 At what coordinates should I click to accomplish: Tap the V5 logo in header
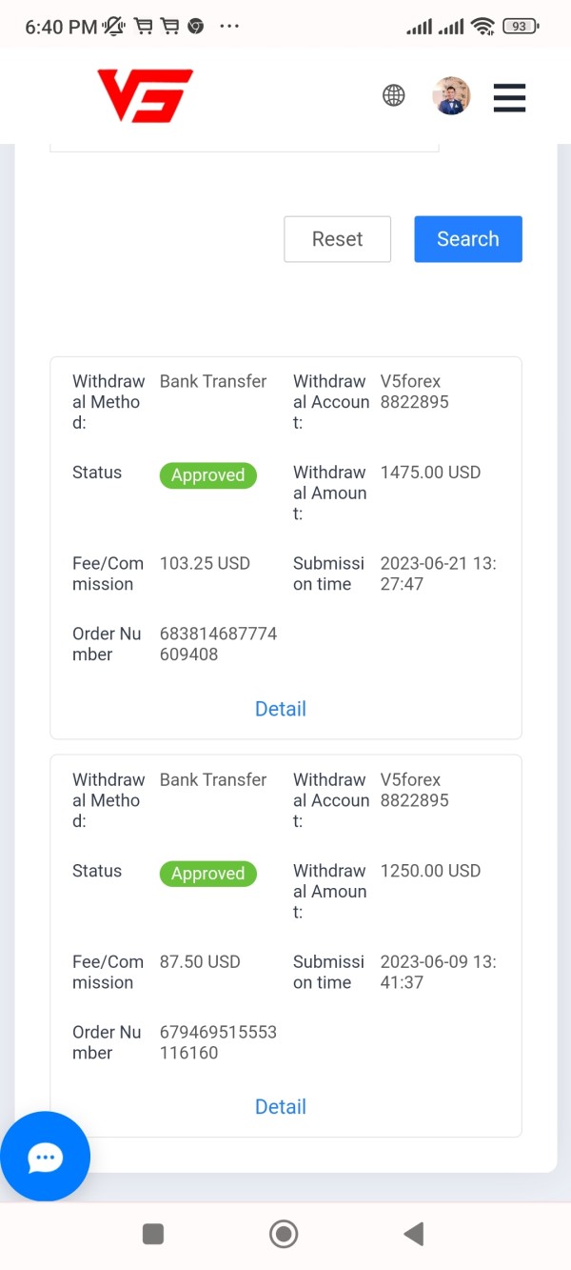(145, 95)
